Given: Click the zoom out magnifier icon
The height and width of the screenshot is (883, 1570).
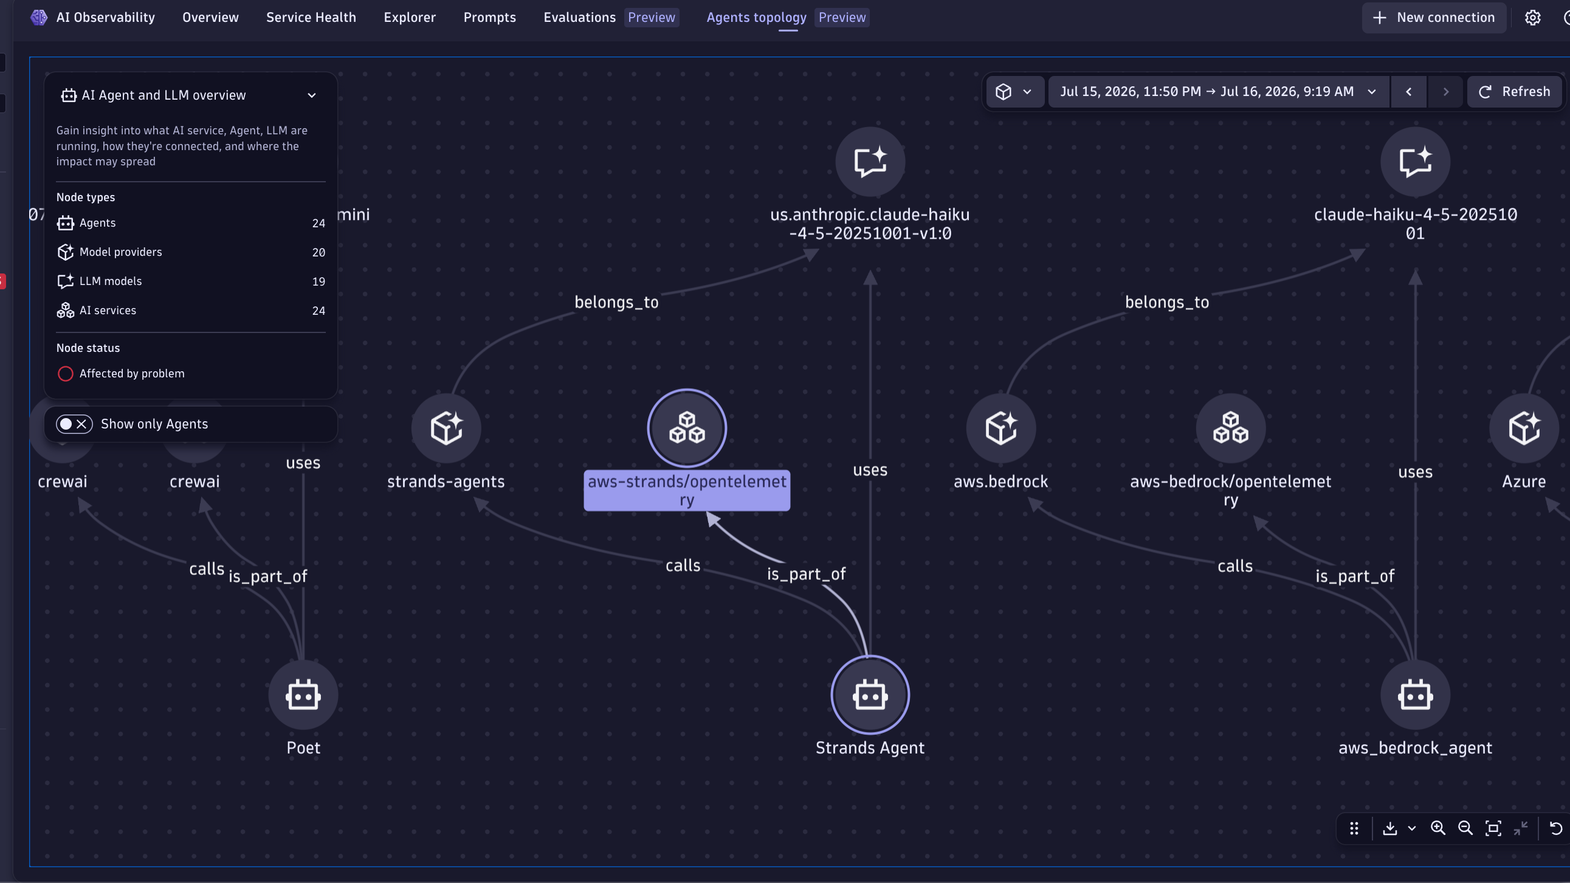Looking at the screenshot, I should [1465, 828].
